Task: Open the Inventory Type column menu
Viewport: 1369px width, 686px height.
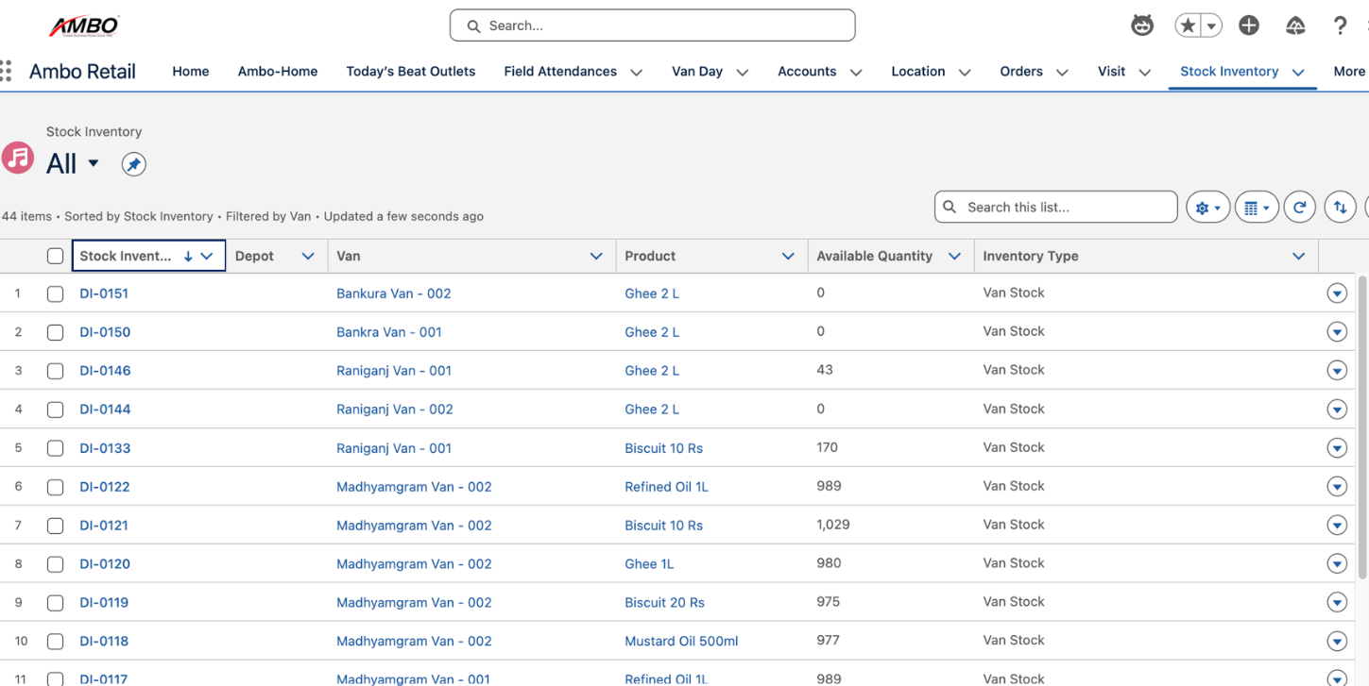Action: point(1299,256)
